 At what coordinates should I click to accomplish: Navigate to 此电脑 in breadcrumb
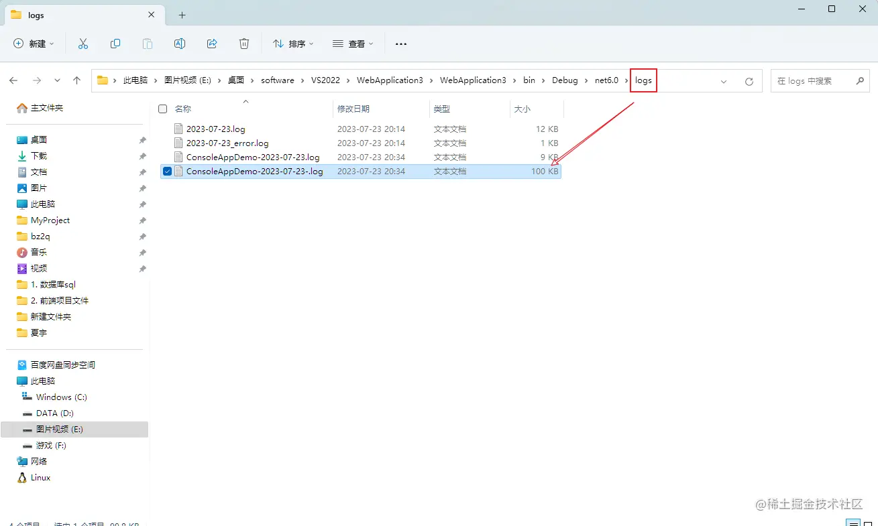click(135, 80)
